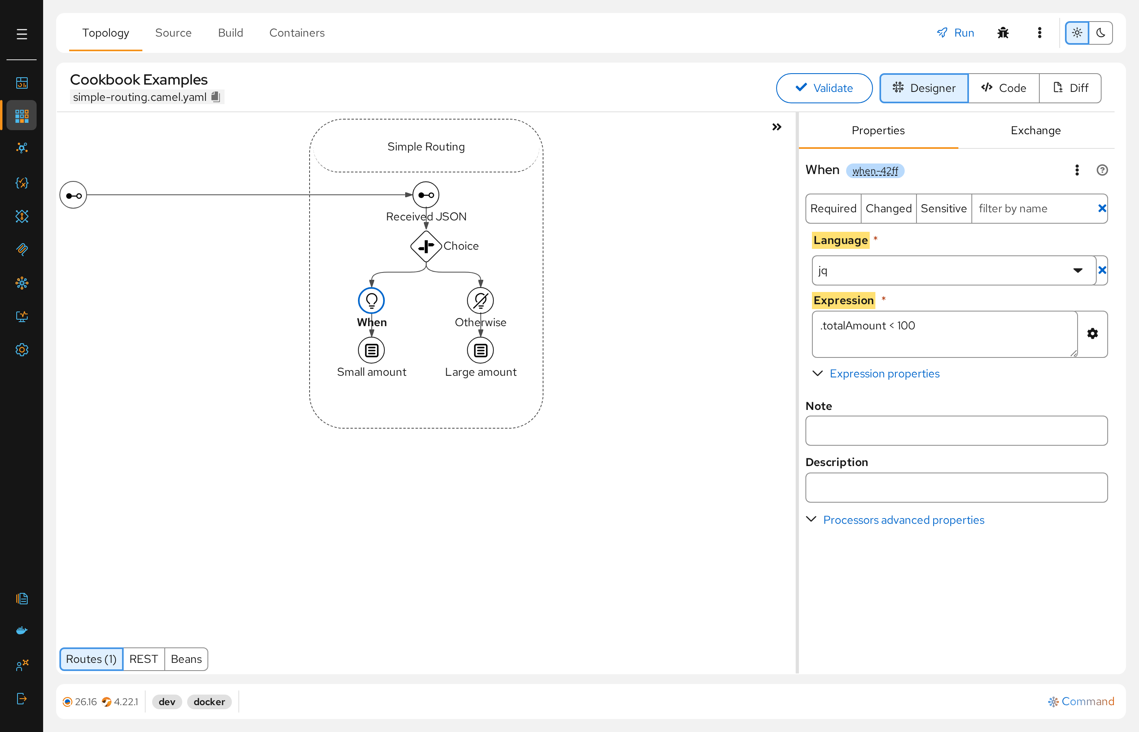Viewport: 1139px width, 732px height.
Task: Click the Validate button
Action: coord(824,88)
